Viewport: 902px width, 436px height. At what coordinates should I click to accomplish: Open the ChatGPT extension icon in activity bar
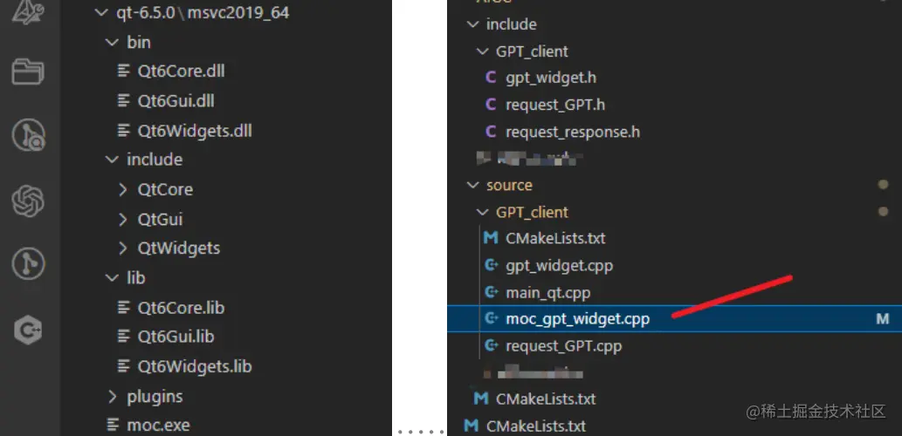click(28, 201)
